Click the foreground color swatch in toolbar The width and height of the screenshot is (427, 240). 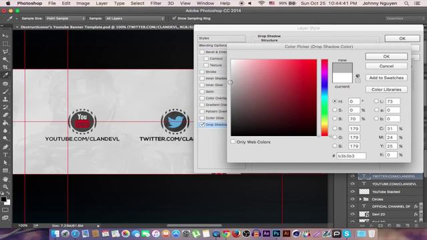(x=3, y=199)
